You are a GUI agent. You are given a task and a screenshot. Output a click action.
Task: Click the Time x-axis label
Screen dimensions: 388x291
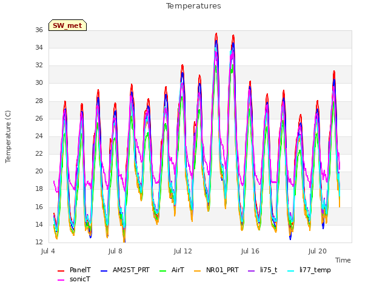click(x=343, y=260)
